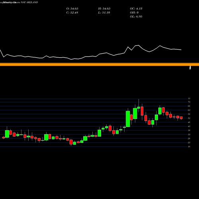Click the 22 price axis label
The height and width of the screenshot is (199, 199).
189,142
